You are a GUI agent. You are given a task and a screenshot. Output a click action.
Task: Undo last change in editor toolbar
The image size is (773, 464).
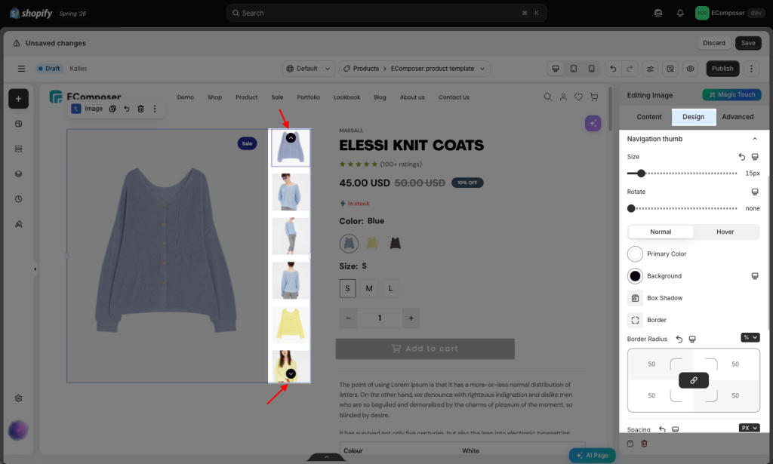tap(613, 69)
